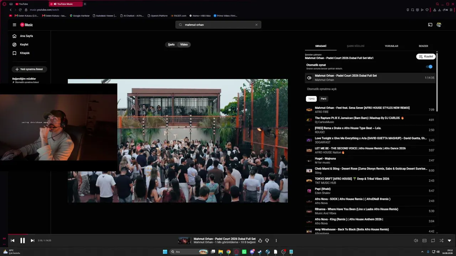Clear the search box with the X
Image resolution: width=456 pixels, height=256 pixels.
[x=256, y=25]
